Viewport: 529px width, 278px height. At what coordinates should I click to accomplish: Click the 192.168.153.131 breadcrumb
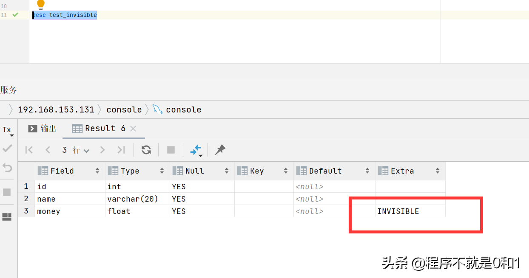56,110
